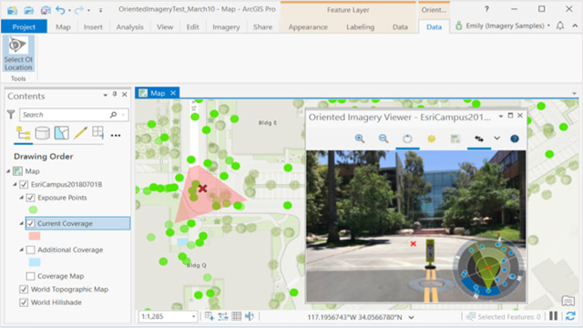The height and width of the screenshot is (328, 583).
Task: Pause map drawing in status bar
Action: click(x=553, y=316)
